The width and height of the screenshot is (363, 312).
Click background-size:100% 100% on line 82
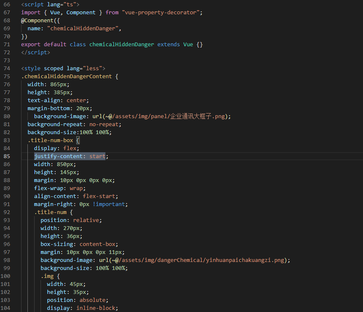pos(70,132)
